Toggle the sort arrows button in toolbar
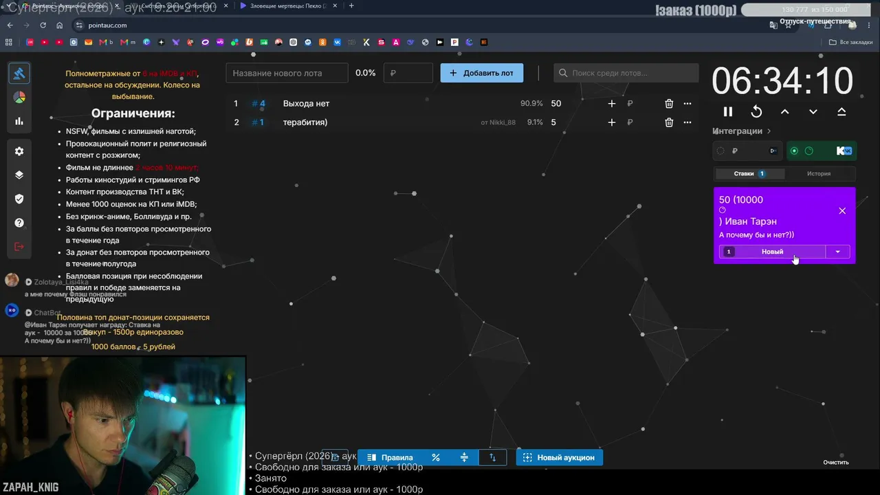 [492, 457]
